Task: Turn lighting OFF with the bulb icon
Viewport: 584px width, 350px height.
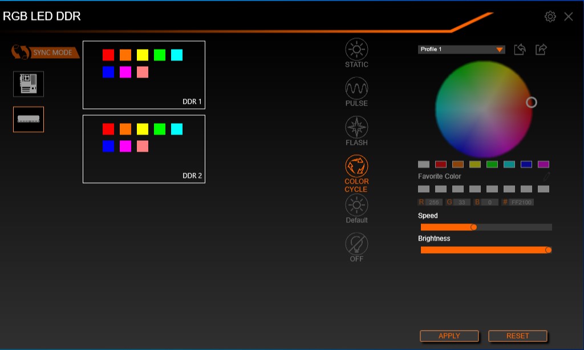Action: click(x=356, y=244)
